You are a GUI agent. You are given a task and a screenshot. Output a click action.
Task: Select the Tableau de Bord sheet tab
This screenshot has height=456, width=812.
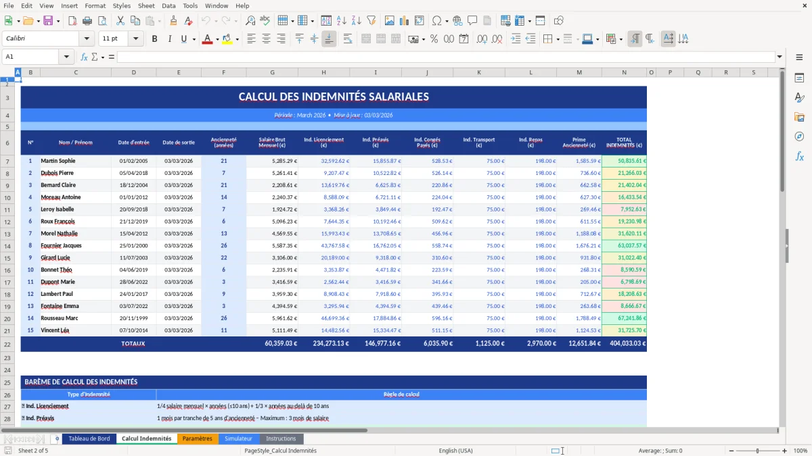[89, 438]
